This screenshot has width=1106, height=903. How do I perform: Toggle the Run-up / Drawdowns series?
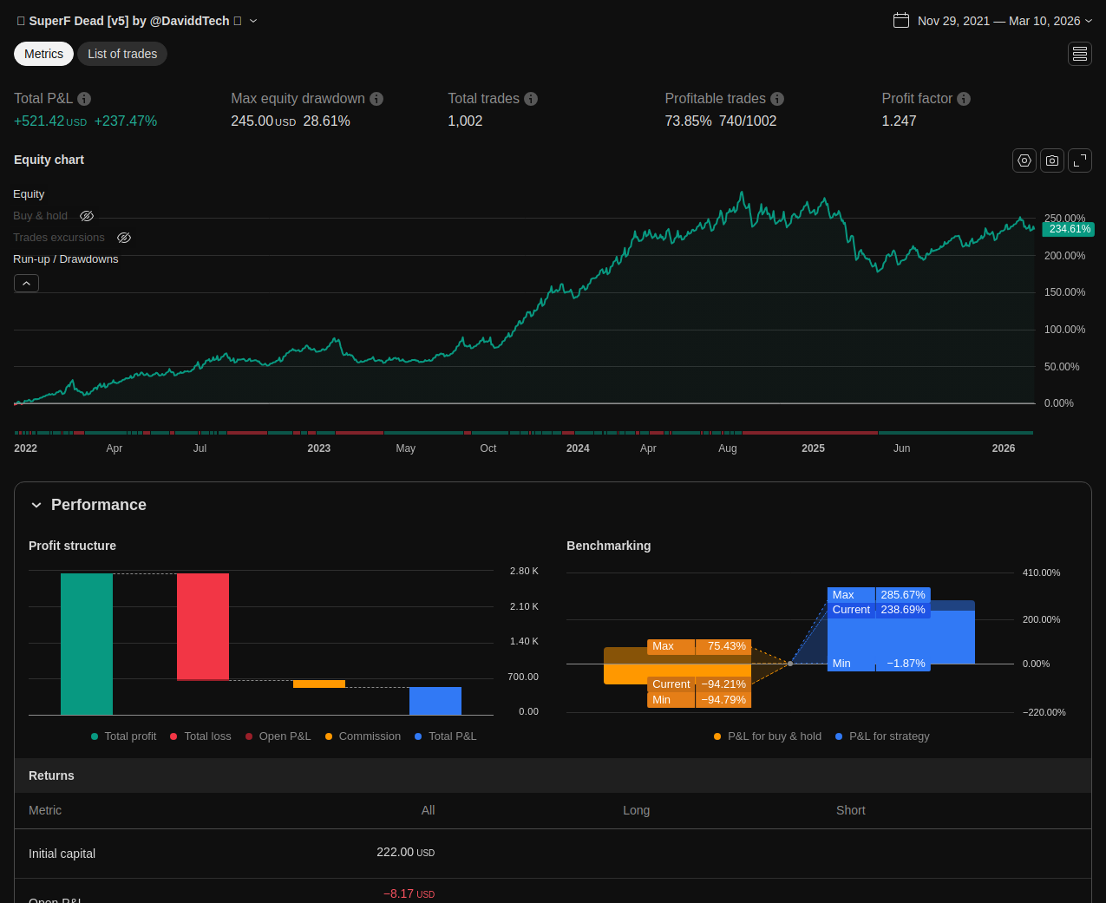(66, 259)
